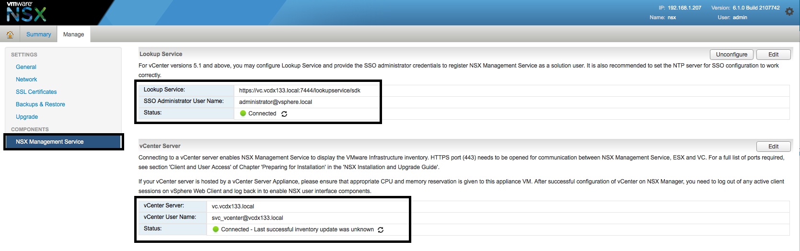Click the VMware NSX logo
Image resolution: width=800 pixels, height=251 pixels.
26,12
